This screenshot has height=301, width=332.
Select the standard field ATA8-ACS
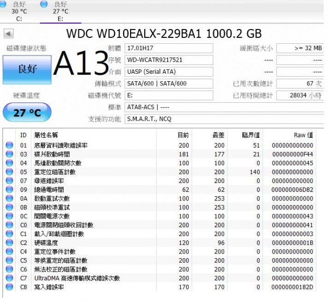tap(224, 107)
